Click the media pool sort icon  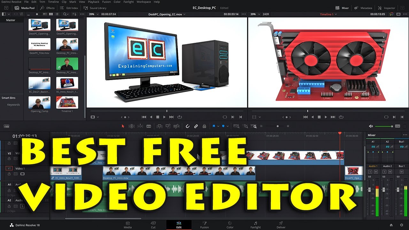(74, 14)
